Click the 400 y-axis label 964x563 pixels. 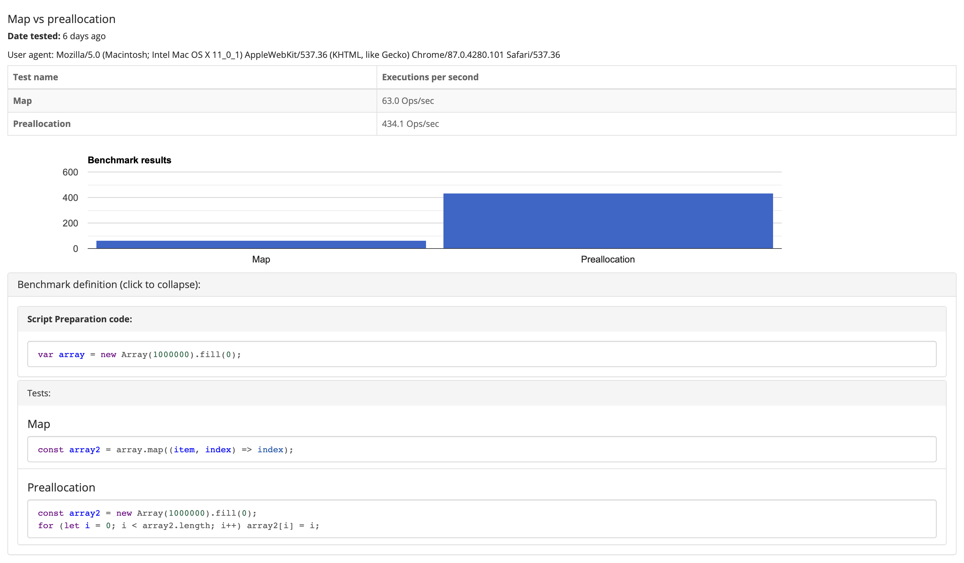70,198
